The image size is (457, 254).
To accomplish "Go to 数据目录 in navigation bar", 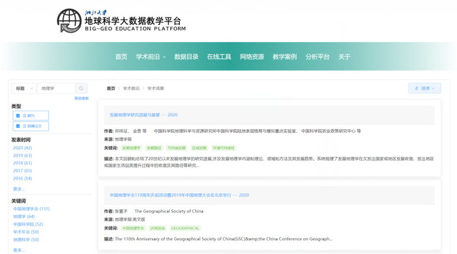I will 186,57.
